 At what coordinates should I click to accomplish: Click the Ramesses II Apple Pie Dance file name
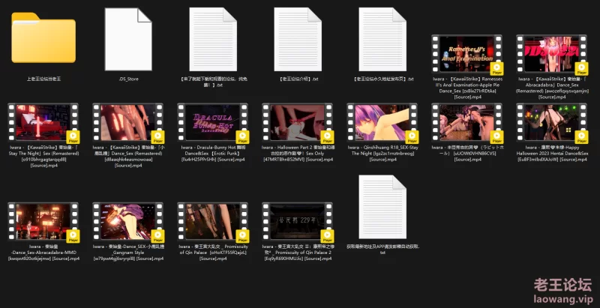466,88
